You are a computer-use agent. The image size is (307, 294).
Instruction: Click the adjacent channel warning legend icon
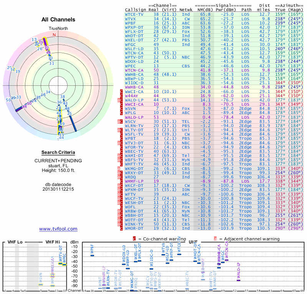[x=215, y=239]
